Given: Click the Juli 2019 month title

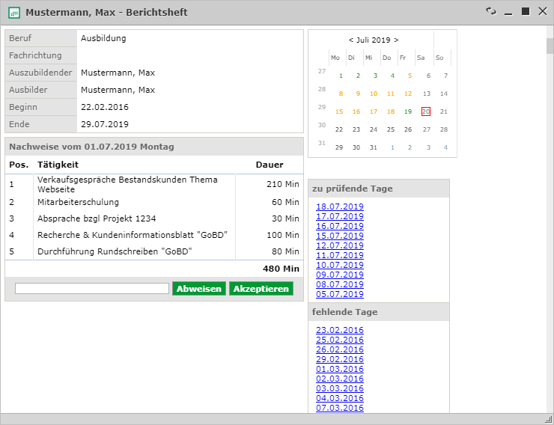Looking at the screenshot, I should pos(373,40).
